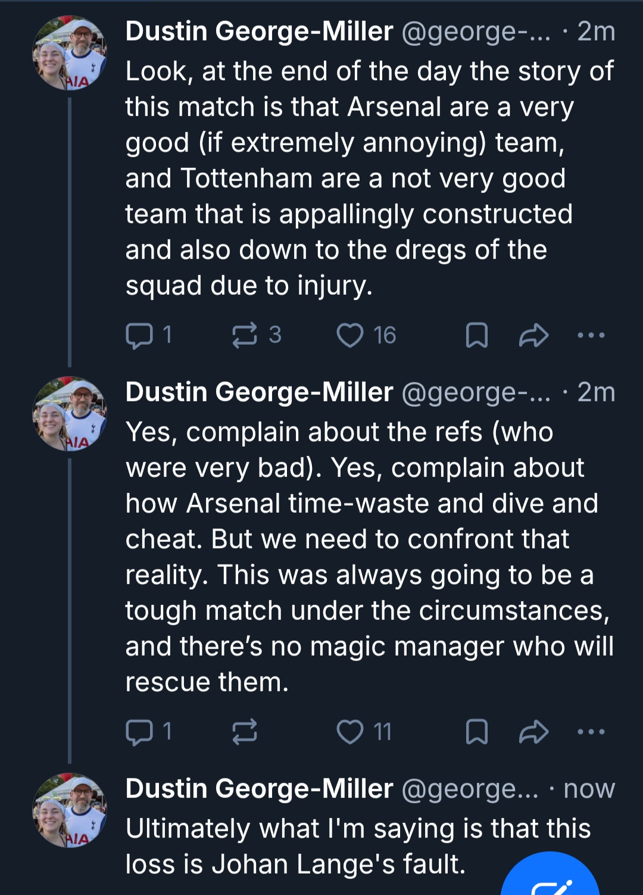This screenshot has height=895, width=643.
Task: Bookmark the first post in thread
Action: coord(476,335)
